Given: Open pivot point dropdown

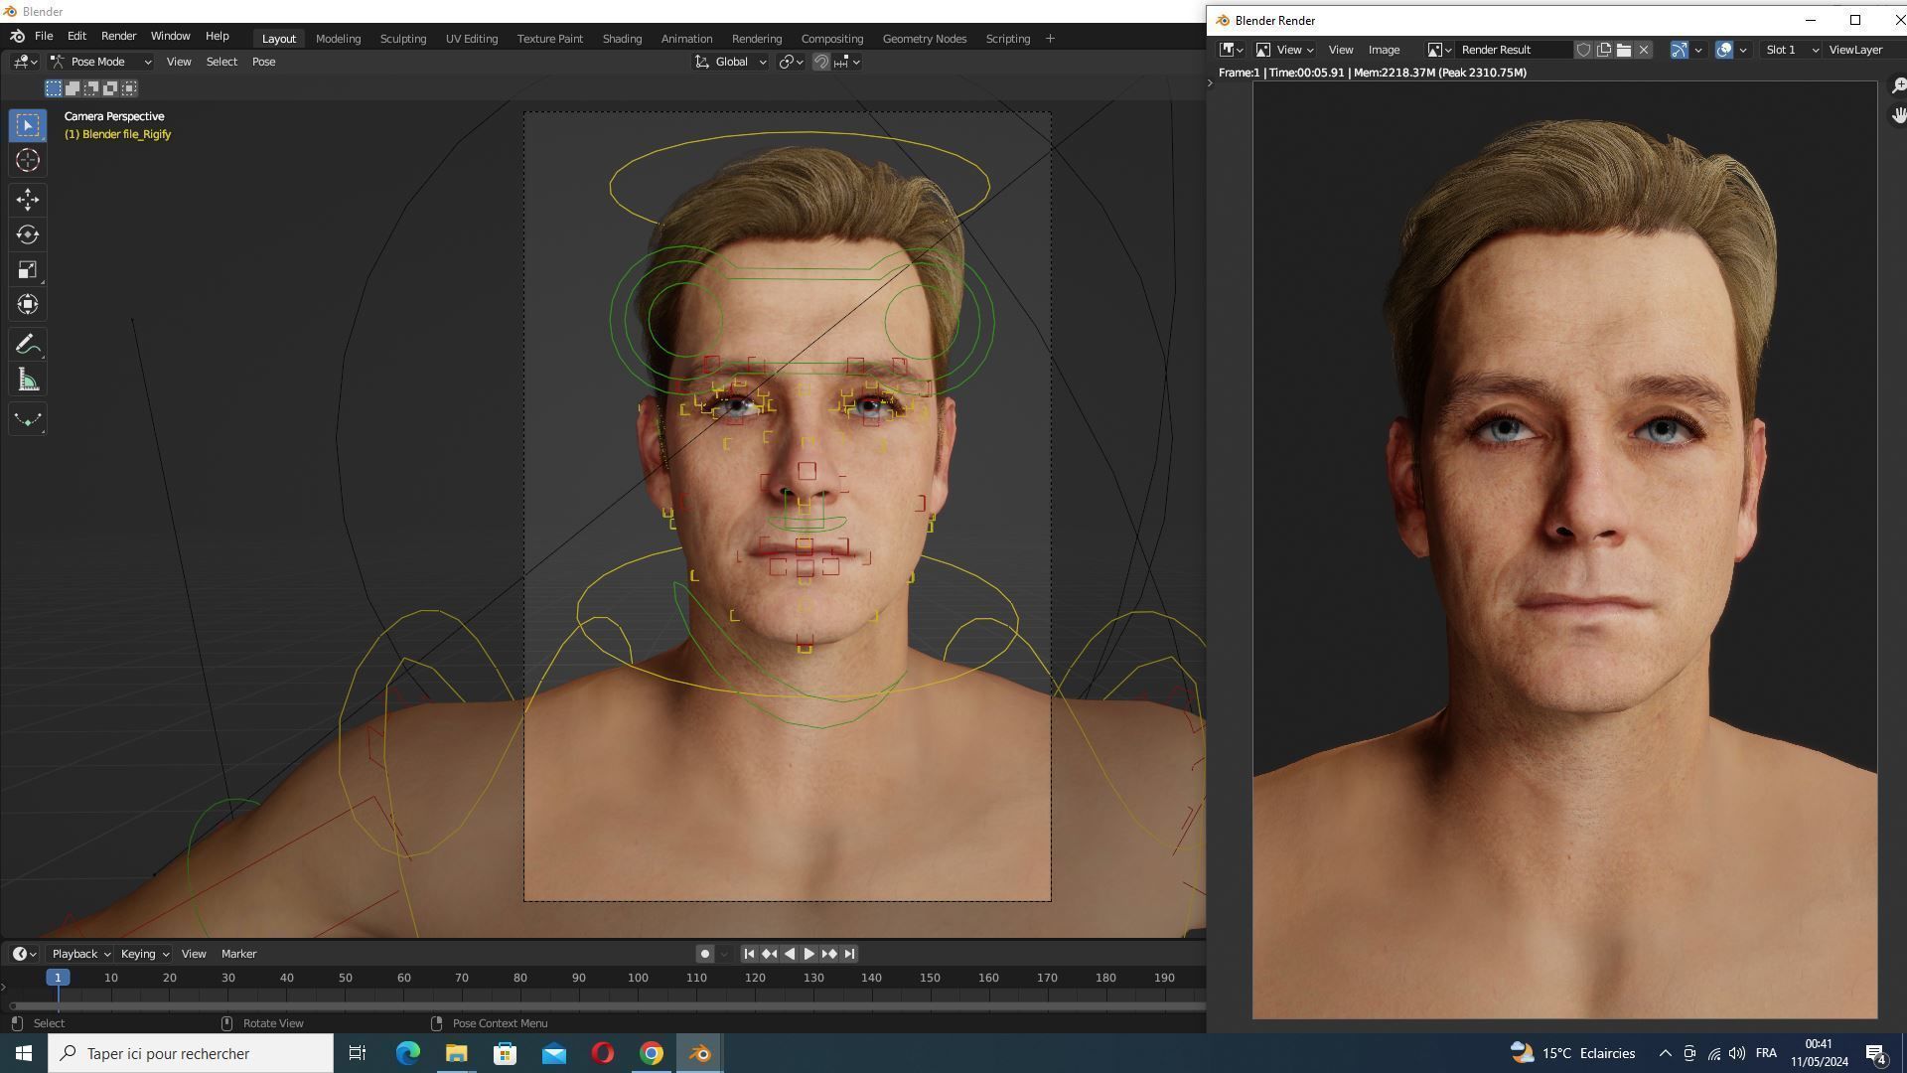Looking at the screenshot, I should (791, 62).
